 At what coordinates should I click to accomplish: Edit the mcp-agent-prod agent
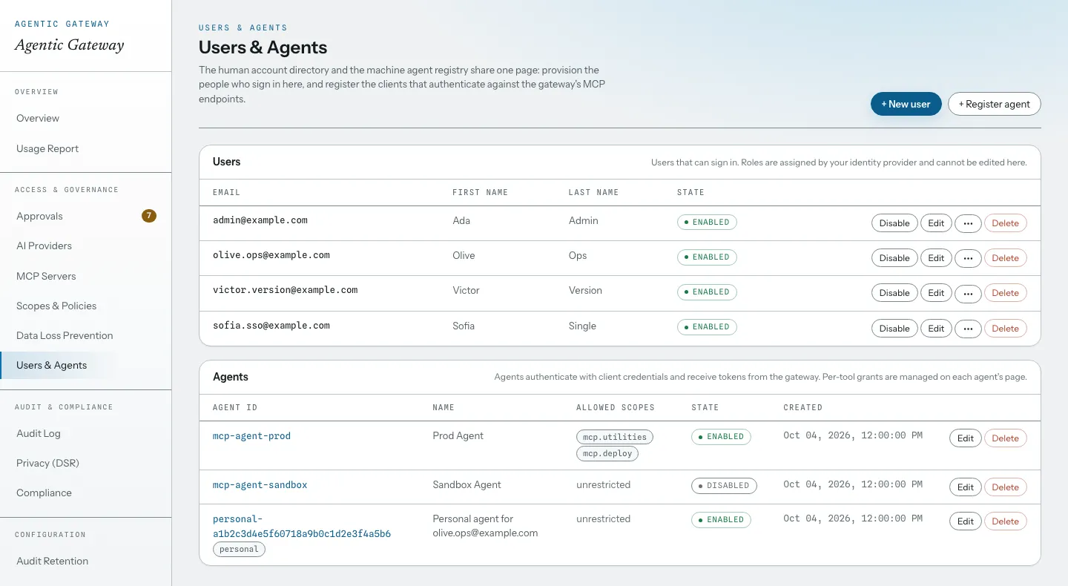tap(966, 438)
